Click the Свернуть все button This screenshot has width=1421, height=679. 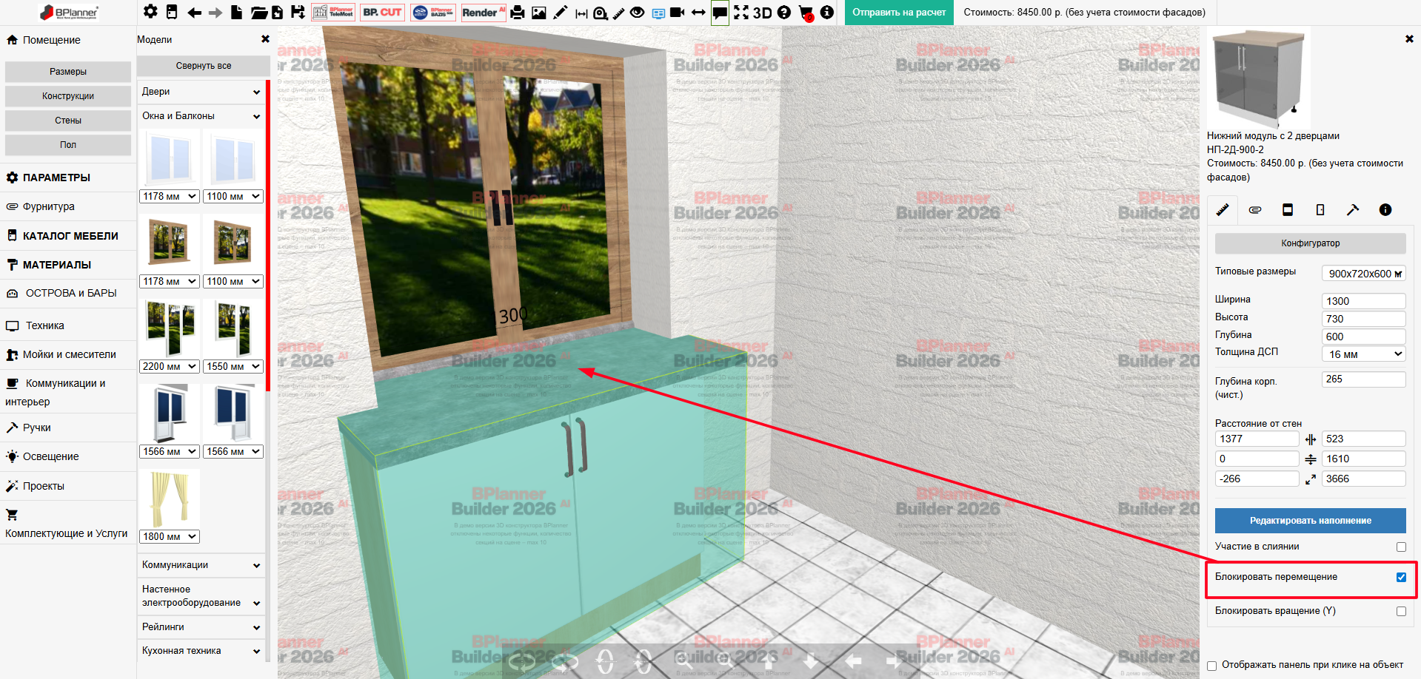[x=204, y=66]
